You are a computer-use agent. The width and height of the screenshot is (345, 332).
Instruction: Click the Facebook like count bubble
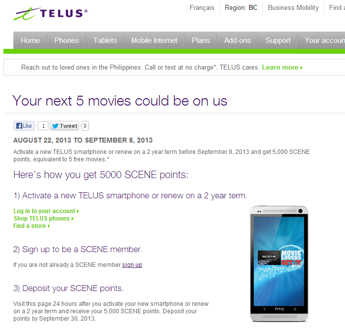(x=43, y=126)
